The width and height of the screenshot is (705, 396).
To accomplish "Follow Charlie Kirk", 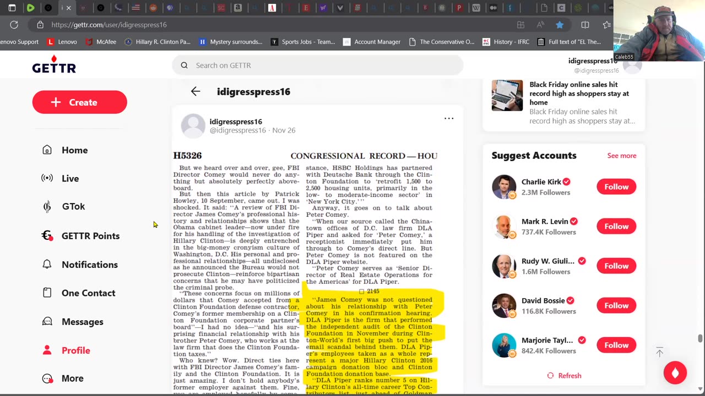I will point(616,186).
